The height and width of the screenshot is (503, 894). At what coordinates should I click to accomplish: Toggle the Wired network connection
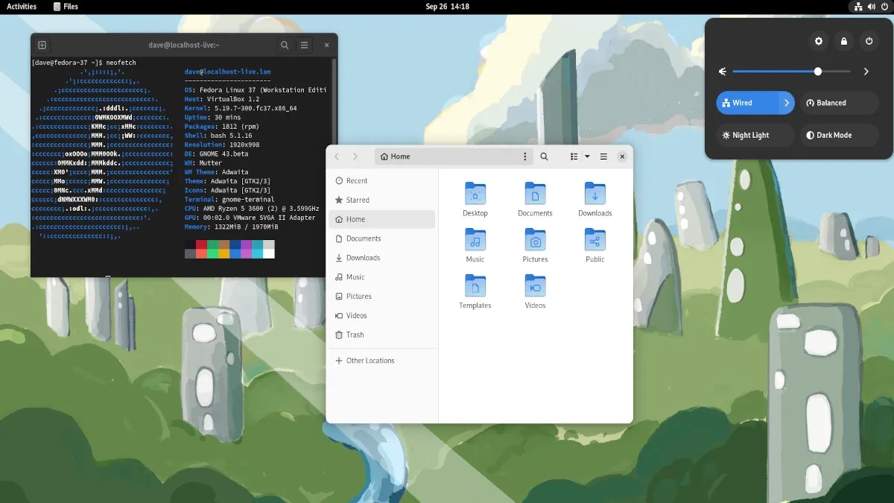click(x=748, y=103)
